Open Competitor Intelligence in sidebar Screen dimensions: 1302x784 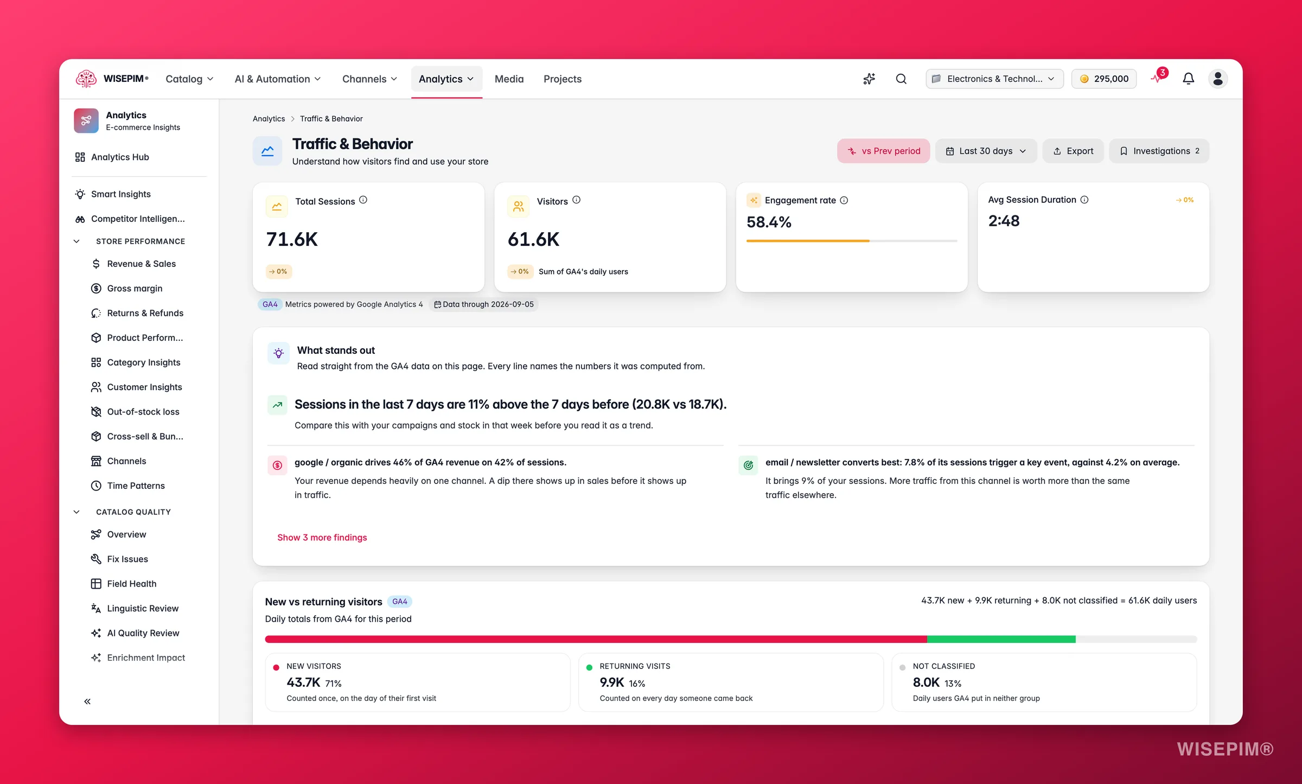click(x=139, y=219)
